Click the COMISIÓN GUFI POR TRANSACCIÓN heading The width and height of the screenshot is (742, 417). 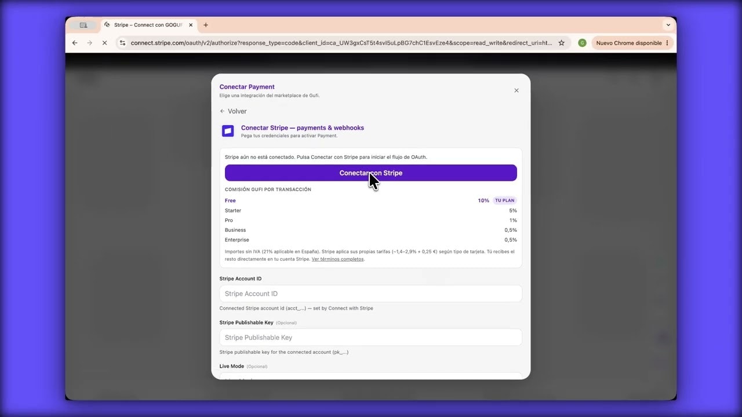268,189
